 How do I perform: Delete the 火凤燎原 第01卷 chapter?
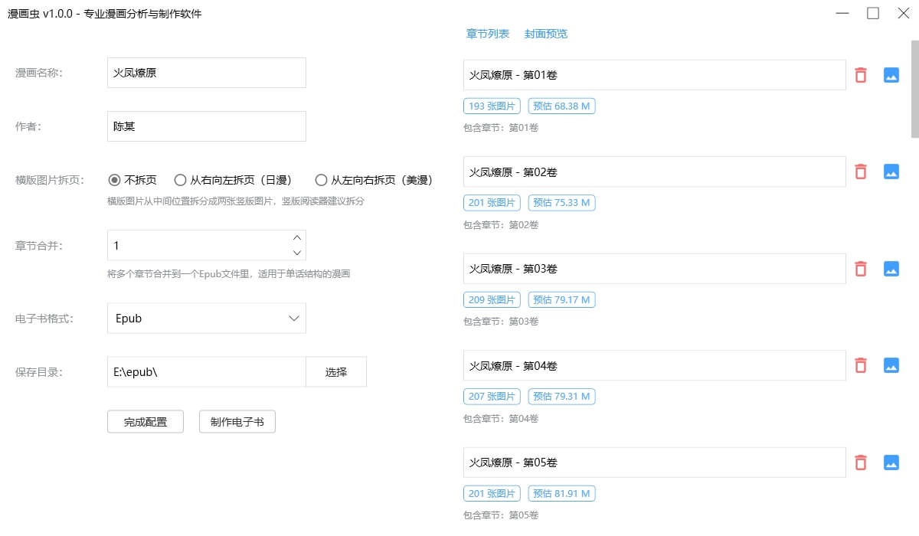[861, 75]
